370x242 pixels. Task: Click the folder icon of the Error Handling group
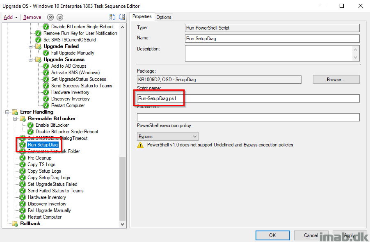point(15,112)
